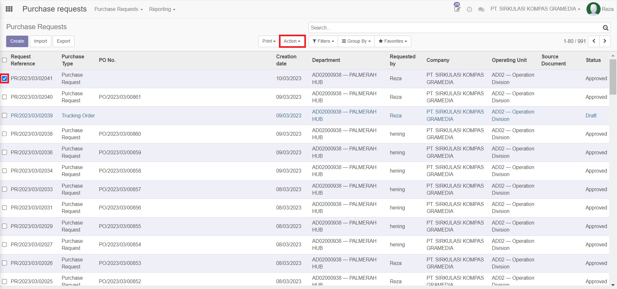Click PO/2023/03/00853 cell
Screen dimensions: 617x289
point(120,263)
